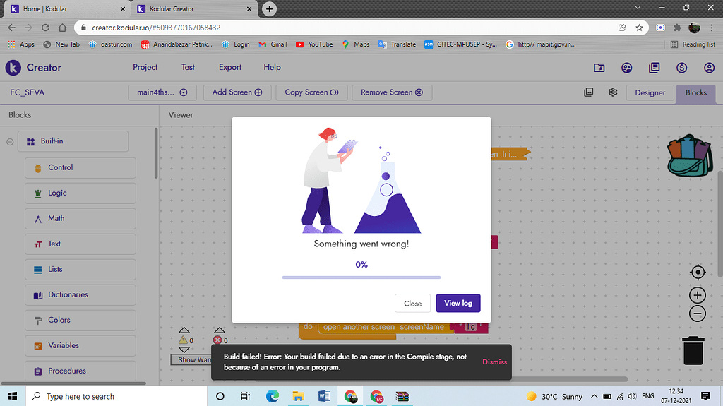The width and height of the screenshot is (723, 406).
Task: Collapse the Built-in blocks tree
Action: pos(10,142)
